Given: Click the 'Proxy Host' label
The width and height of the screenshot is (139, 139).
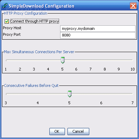Looking at the screenshot, I should (x=12, y=28).
